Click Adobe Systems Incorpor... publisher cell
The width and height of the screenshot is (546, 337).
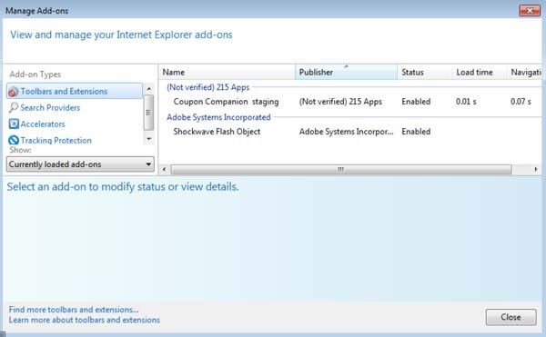pyautogui.click(x=346, y=132)
